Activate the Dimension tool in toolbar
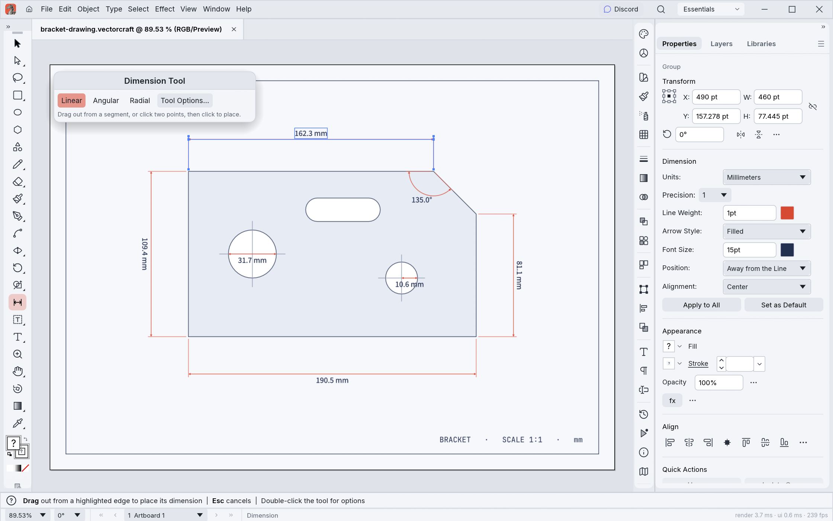The image size is (833, 521). [x=17, y=302]
